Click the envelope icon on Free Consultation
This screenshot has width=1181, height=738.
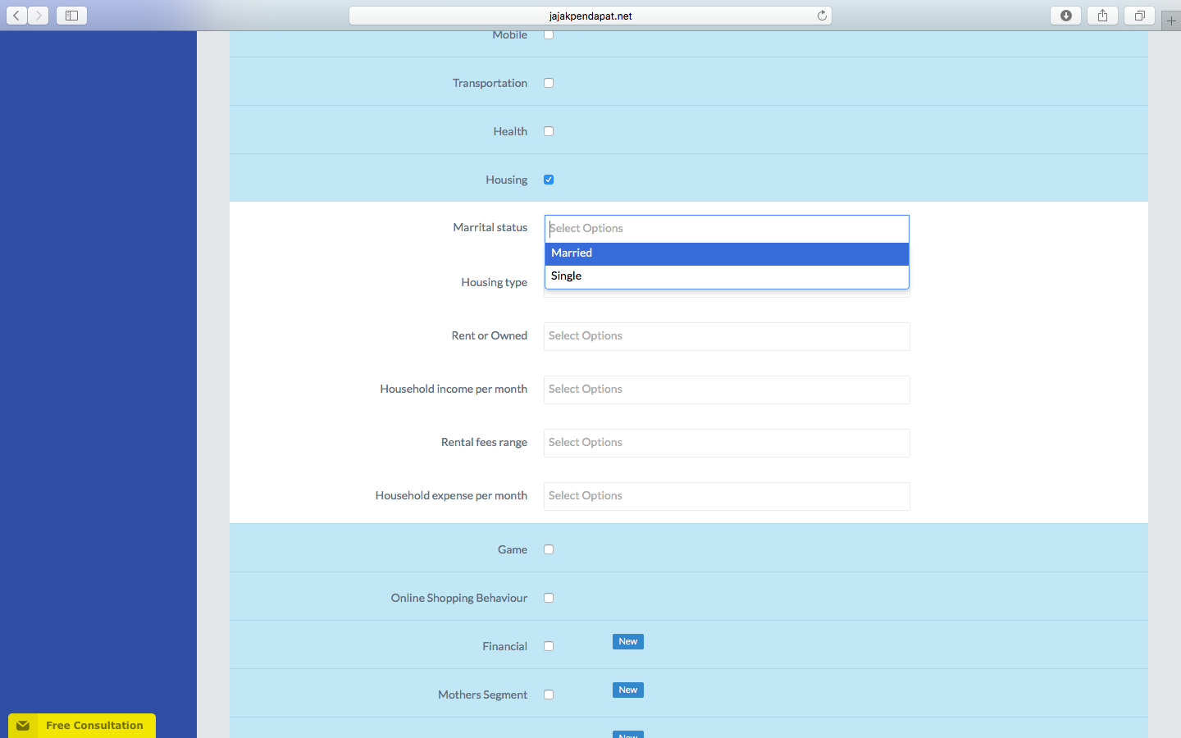click(23, 726)
